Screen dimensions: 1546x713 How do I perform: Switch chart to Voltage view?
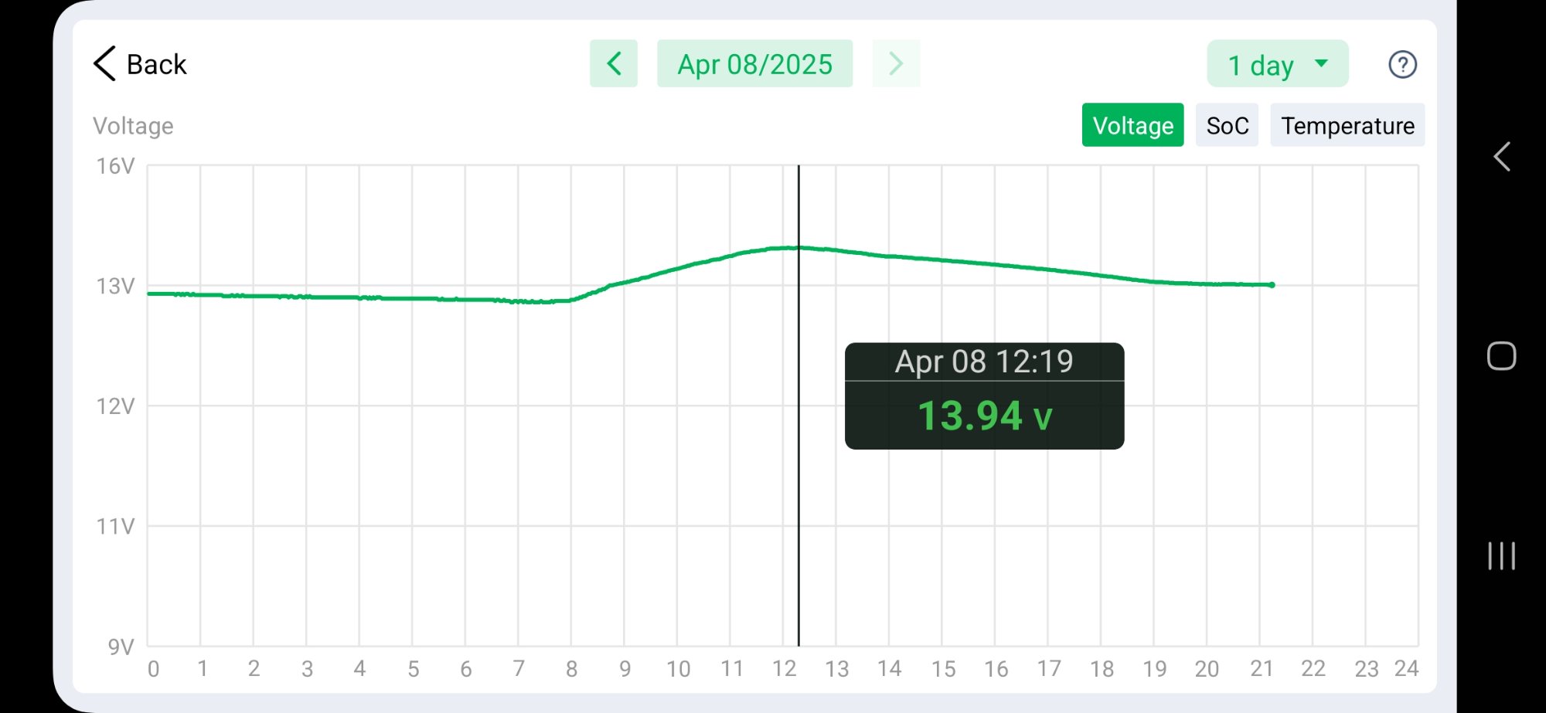1132,125
